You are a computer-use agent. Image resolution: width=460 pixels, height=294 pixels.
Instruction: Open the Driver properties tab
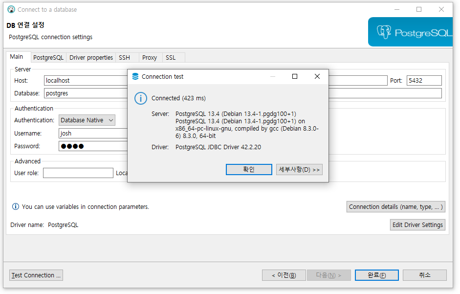[x=91, y=58]
